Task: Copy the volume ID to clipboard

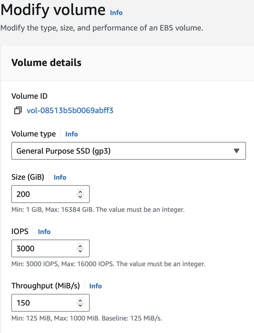Action: [x=18, y=111]
